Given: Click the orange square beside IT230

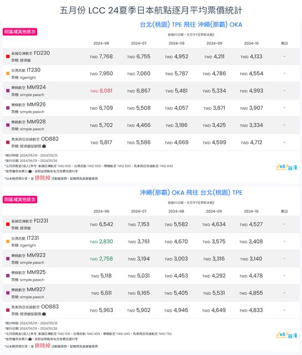Looking at the screenshot, I should 8,73.
